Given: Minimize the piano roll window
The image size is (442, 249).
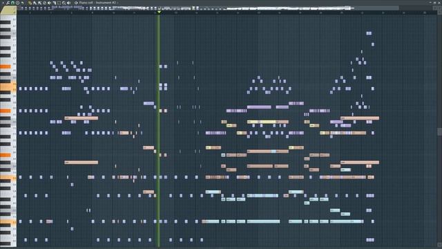Looking at the screenshot, I should point(431,2).
